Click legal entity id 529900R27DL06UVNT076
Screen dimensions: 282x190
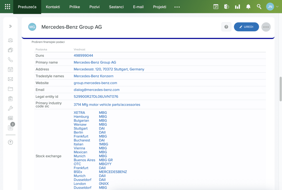96,97
